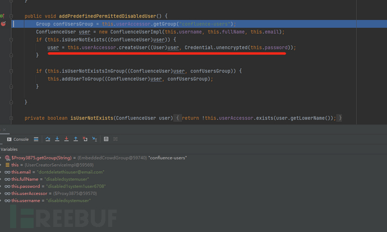Click the Drop Frame icon

tap(85, 139)
